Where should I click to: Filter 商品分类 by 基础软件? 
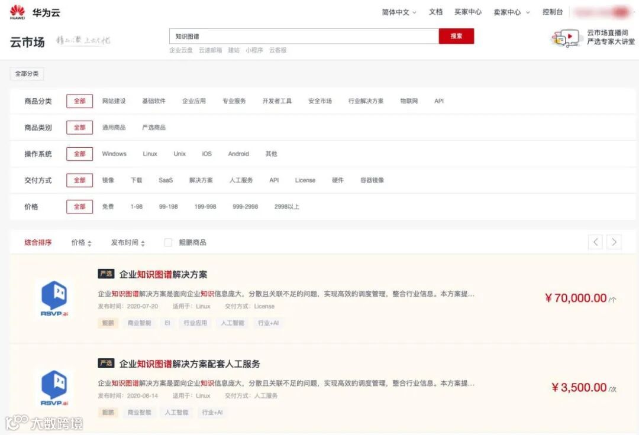click(x=154, y=101)
